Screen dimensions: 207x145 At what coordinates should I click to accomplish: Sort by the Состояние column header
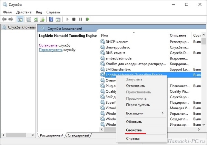(196, 35)
